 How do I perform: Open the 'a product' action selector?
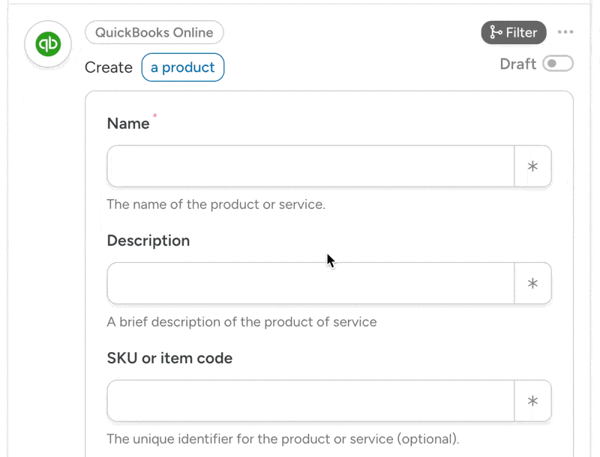click(x=182, y=67)
